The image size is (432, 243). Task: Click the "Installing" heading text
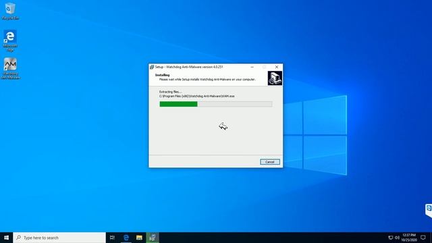click(x=162, y=75)
